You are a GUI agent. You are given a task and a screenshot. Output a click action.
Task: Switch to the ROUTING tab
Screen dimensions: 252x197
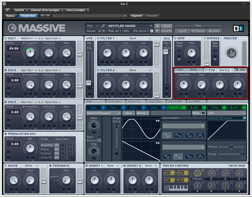pos(175,101)
